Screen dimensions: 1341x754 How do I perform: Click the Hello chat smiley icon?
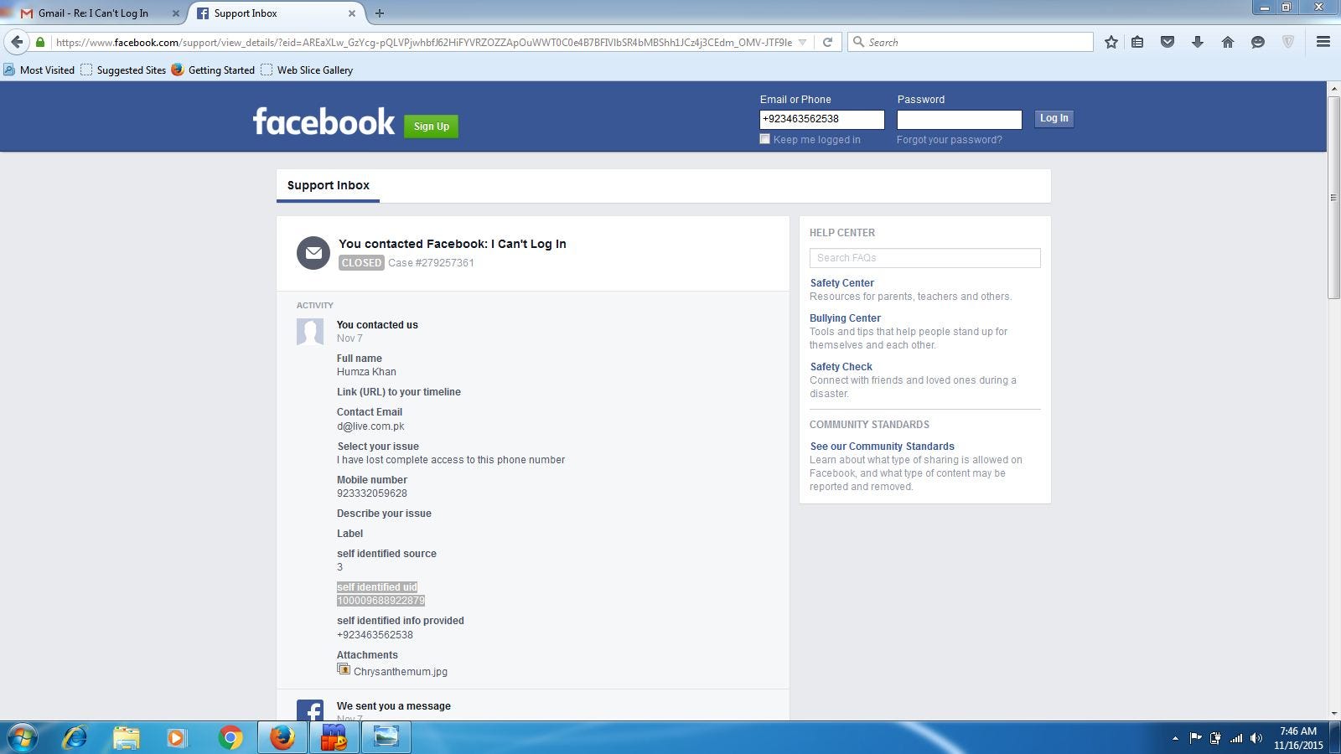pyautogui.click(x=1258, y=42)
